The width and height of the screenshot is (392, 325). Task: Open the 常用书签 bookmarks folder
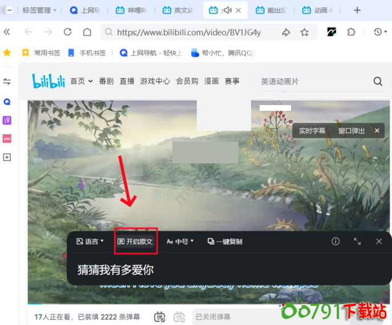point(41,53)
